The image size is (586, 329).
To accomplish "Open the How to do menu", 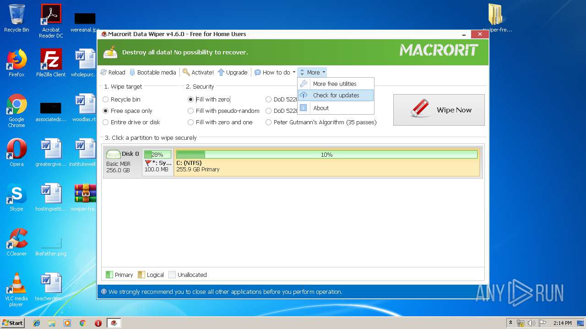I will click(x=275, y=72).
